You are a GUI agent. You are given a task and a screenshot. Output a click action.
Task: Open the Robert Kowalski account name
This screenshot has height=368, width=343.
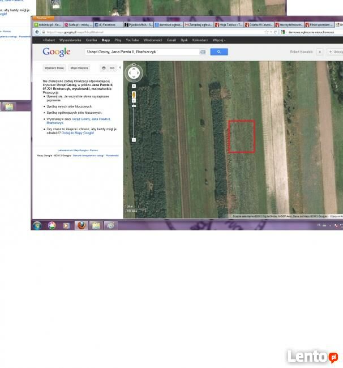tap(301, 52)
